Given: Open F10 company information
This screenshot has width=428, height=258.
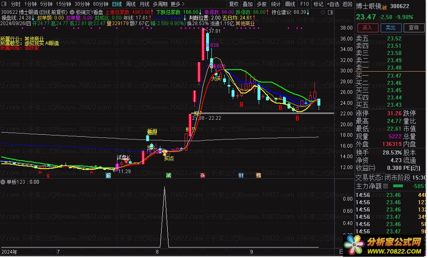Looking at the screenshot, I should tap(304, 4).
